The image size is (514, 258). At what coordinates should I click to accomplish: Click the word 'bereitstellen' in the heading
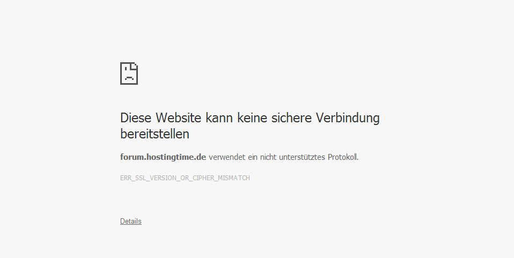click(155, 134)
